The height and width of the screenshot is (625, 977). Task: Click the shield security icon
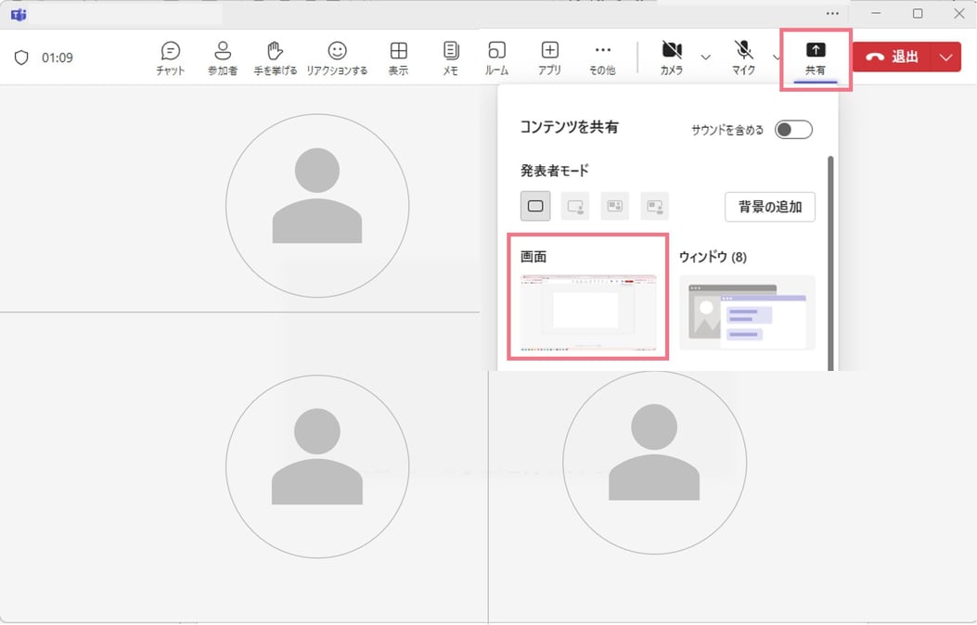pos(21,57)
